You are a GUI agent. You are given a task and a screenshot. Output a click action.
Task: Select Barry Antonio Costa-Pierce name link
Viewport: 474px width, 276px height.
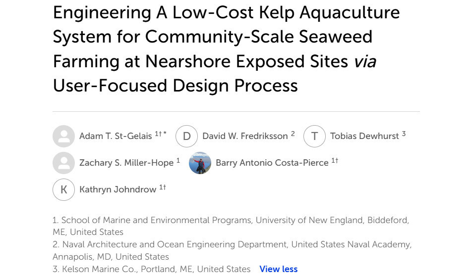[x=272, y=163]
